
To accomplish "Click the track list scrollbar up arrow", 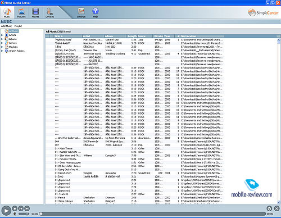I will coord(279,40).
